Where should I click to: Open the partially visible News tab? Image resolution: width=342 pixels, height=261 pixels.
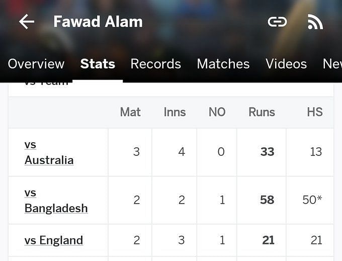click(332, 64)
